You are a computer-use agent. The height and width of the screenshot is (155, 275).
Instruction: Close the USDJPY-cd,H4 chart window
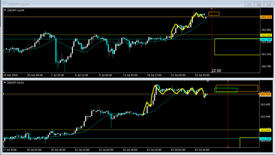(x=269, y=4)
